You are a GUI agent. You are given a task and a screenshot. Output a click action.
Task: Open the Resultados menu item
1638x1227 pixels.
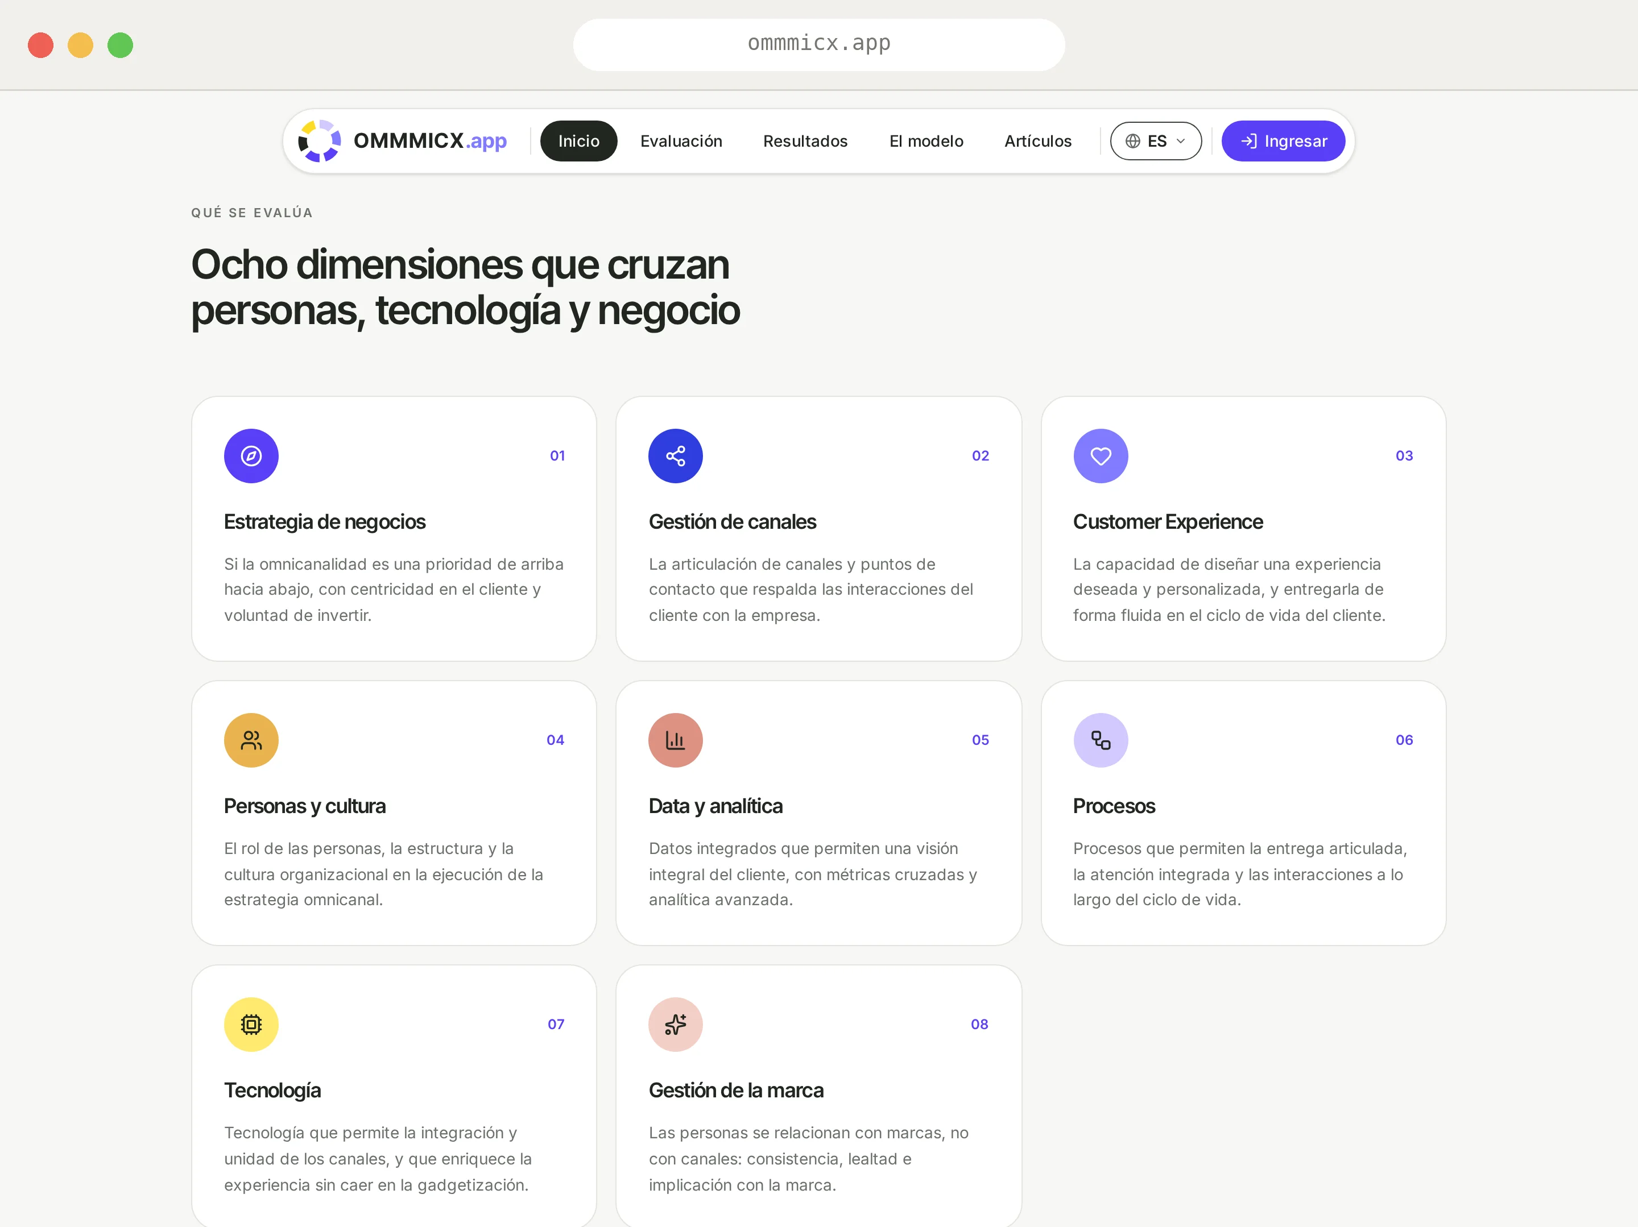pyautogui.click(x=805, y=140)
